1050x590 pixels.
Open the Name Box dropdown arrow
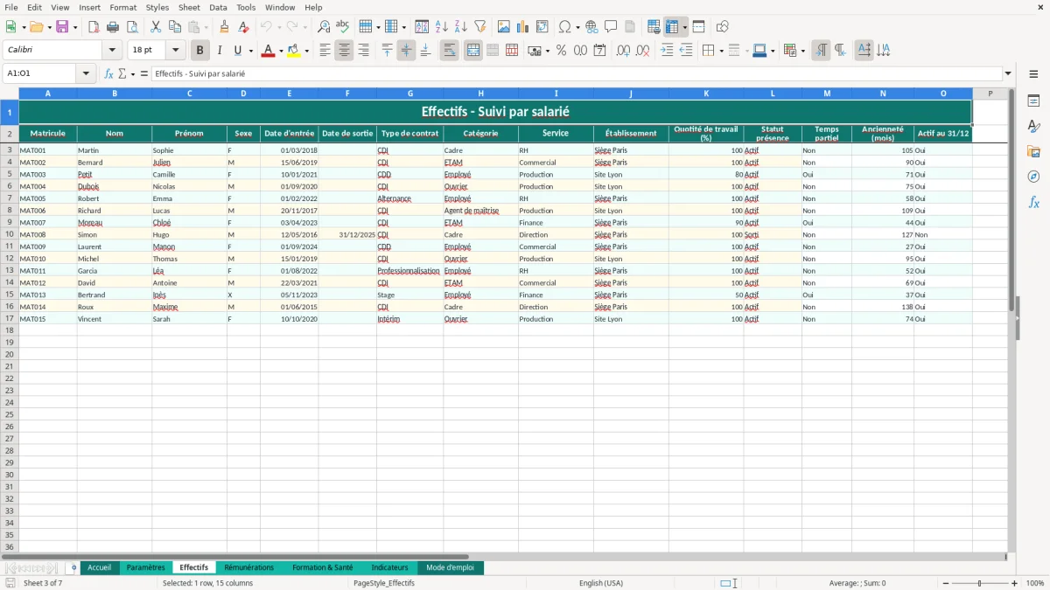pyautogui.click(x=86, y=74)
